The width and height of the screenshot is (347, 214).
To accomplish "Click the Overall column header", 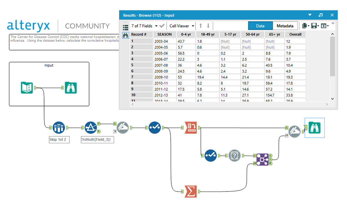I will (295, 34).
